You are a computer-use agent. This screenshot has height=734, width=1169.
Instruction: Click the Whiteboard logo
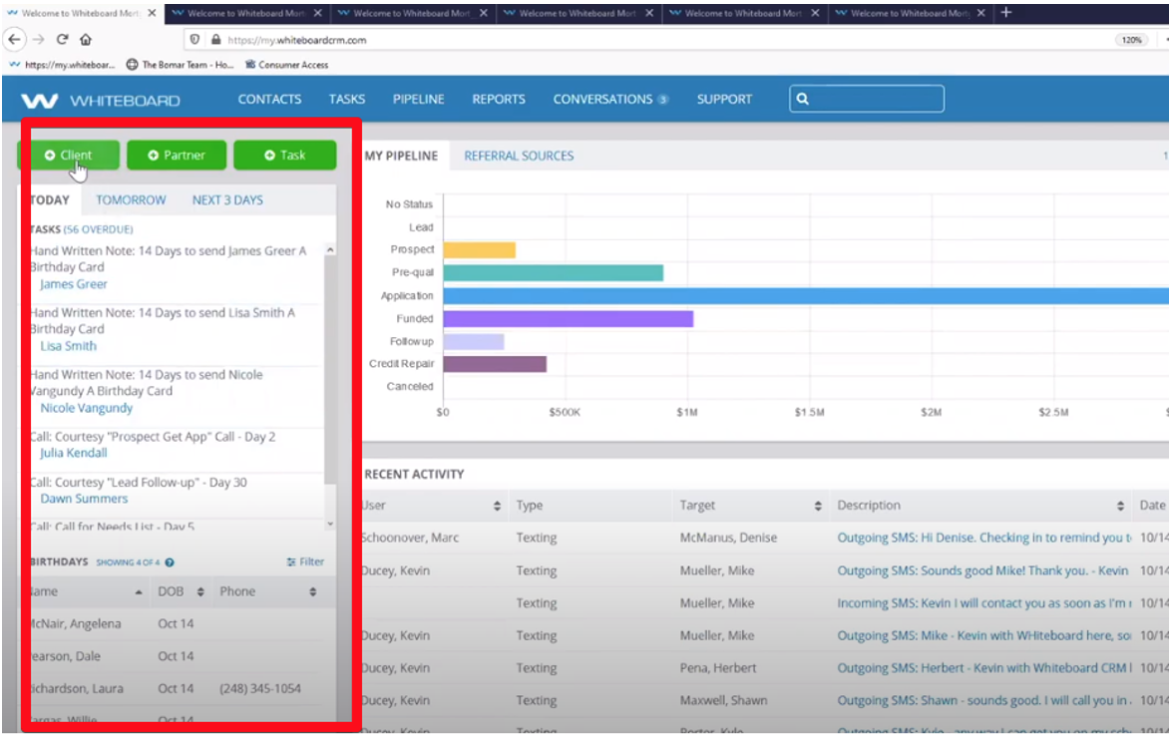(101, 101)
